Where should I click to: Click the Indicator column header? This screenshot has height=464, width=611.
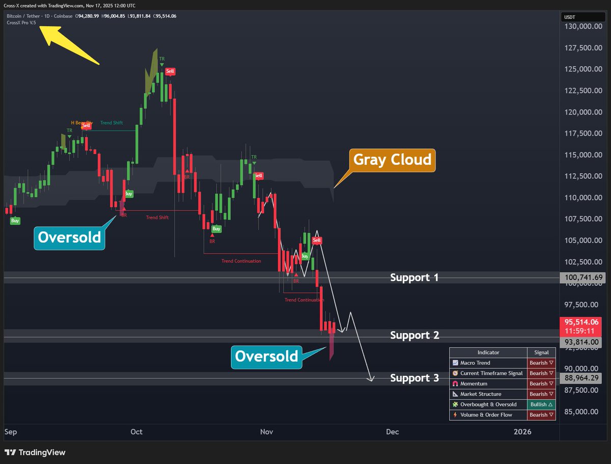488,352
